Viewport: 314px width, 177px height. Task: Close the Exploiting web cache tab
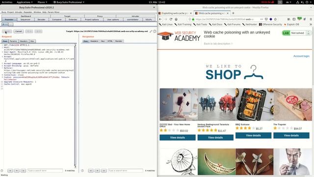[191, 13]
